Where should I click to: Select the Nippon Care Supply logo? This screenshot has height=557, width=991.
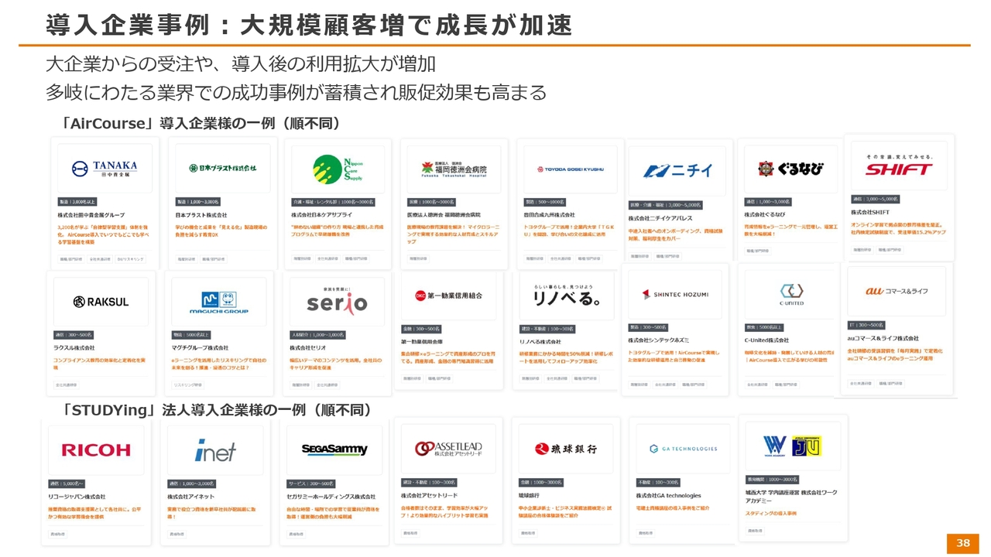338,169
